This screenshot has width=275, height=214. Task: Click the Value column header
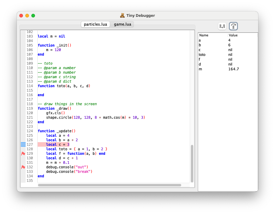(x=243, y=35)
